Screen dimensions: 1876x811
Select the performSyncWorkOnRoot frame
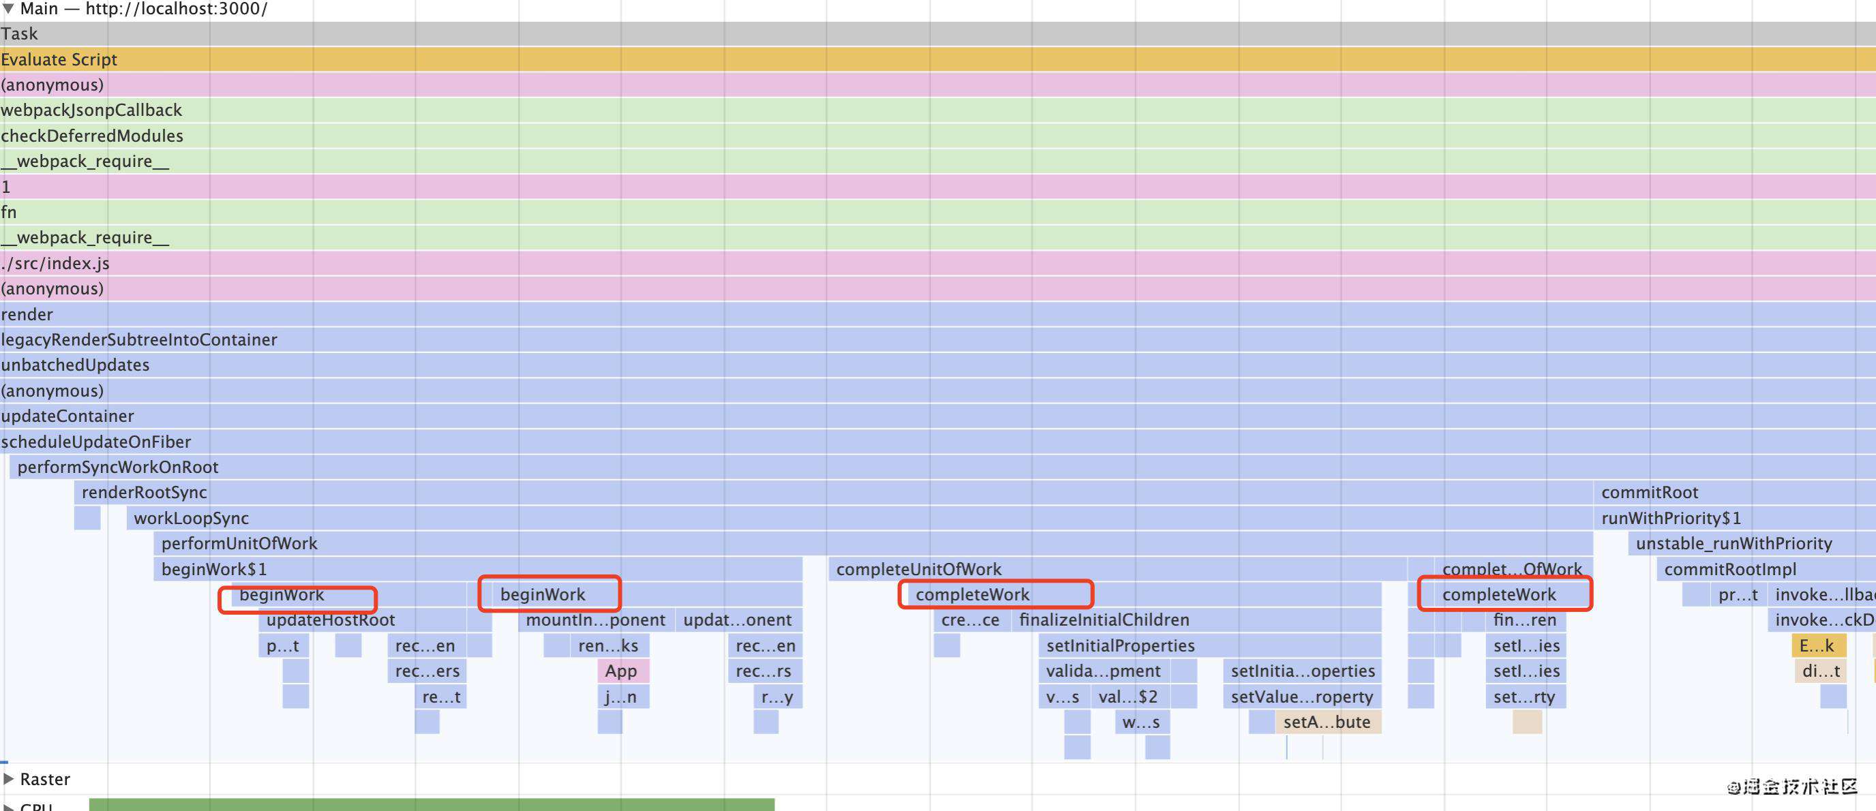click(x=942, y=468)
